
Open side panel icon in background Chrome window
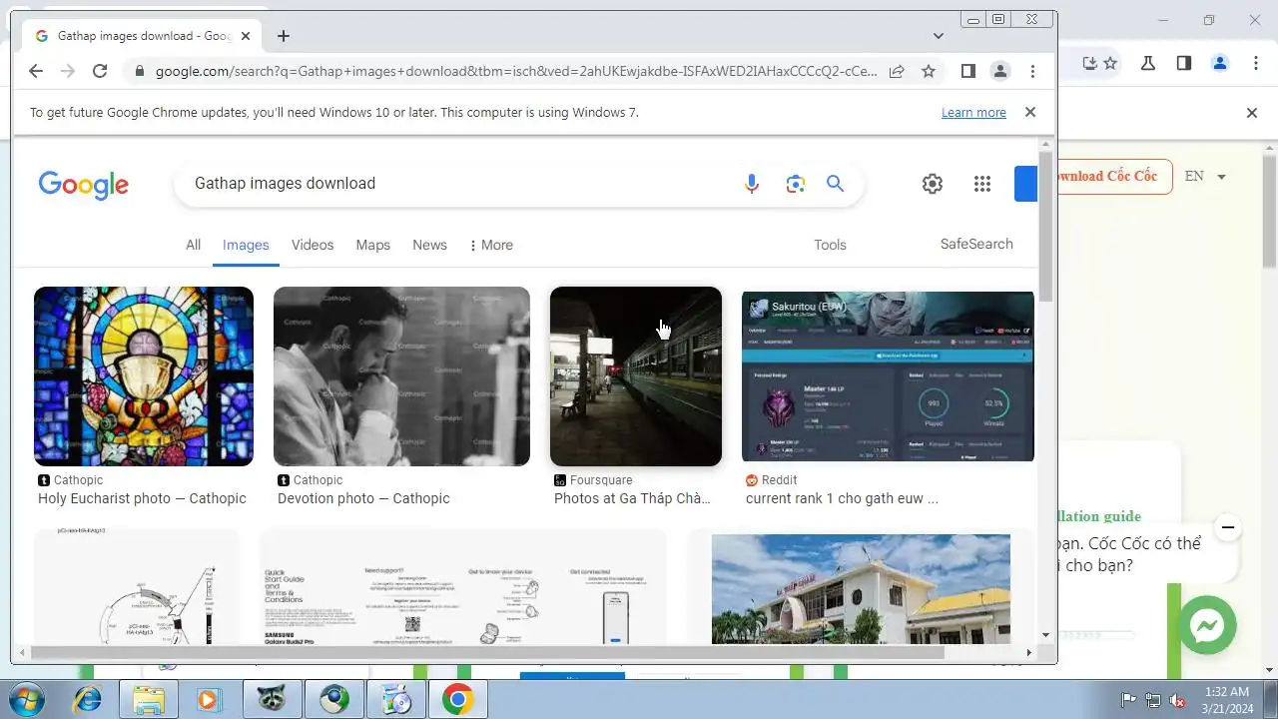tap(1184, 64)
